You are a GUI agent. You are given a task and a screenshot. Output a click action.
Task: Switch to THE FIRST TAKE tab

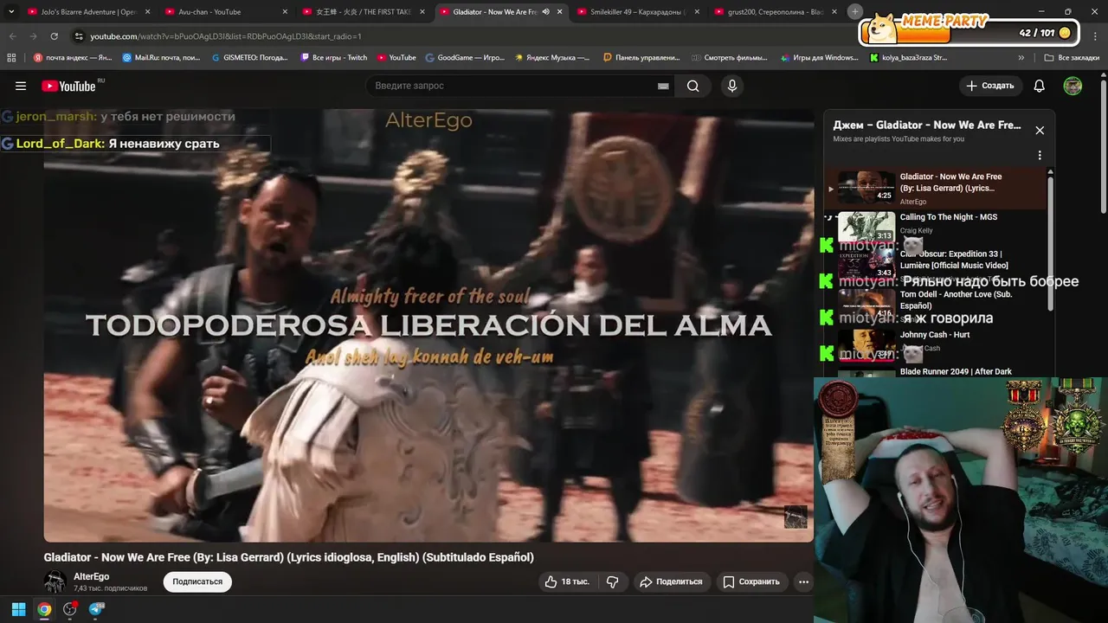(x=364, y=12)
